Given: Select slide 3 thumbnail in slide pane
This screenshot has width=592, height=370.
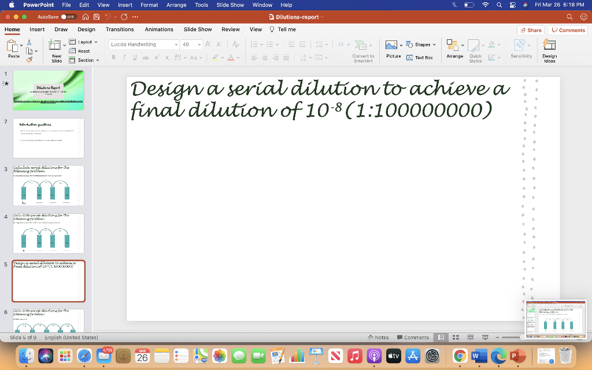Looking at the screenshot, I should tap(49, 185).
